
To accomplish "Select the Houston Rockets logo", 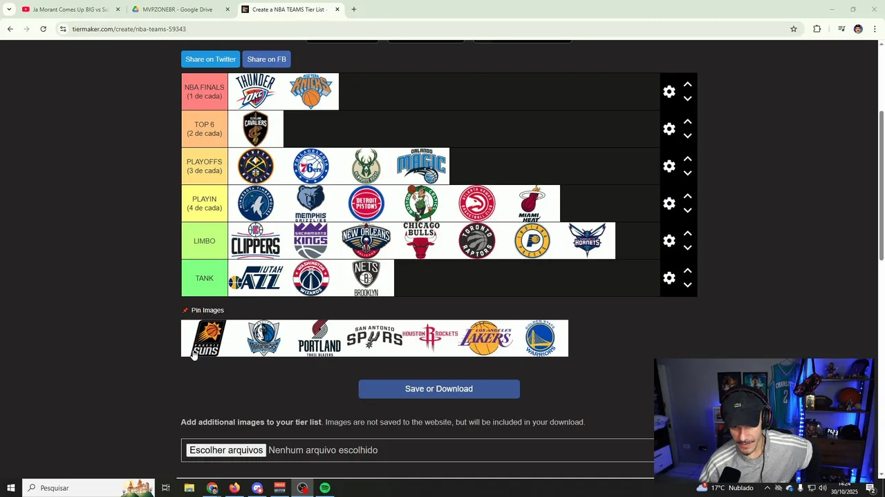I will [x=430, y=338].
